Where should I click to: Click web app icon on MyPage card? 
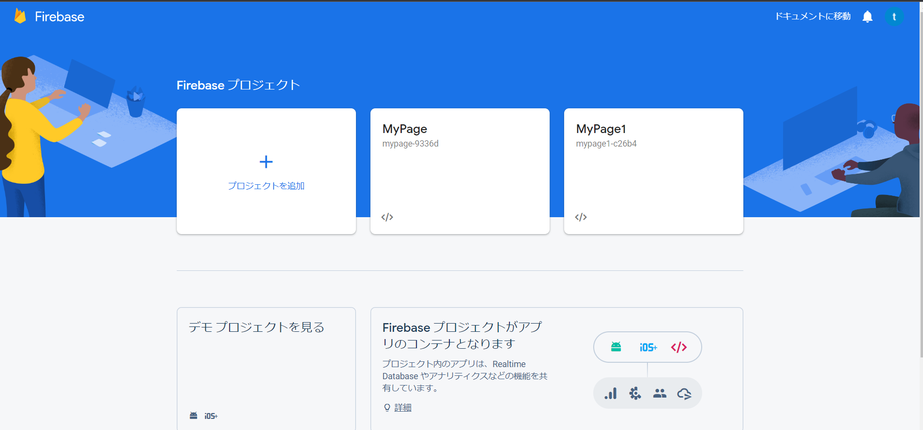point(387,217)
